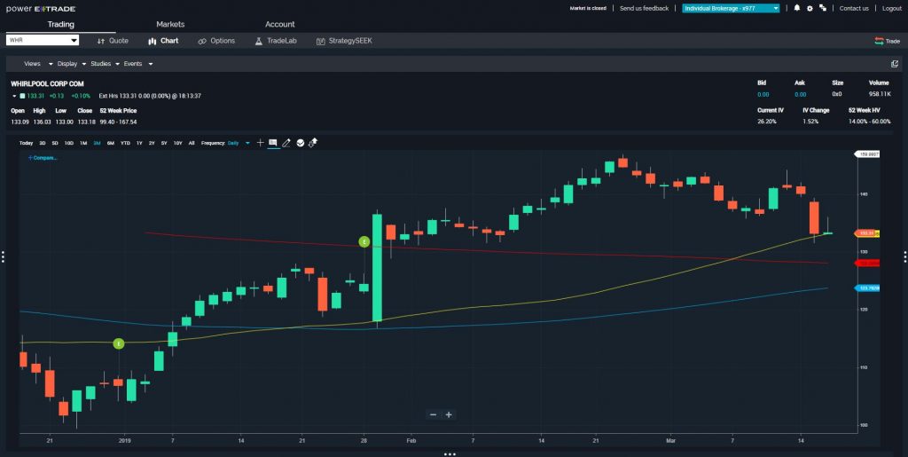Open the Views dropdown menu

click(37, 64)
